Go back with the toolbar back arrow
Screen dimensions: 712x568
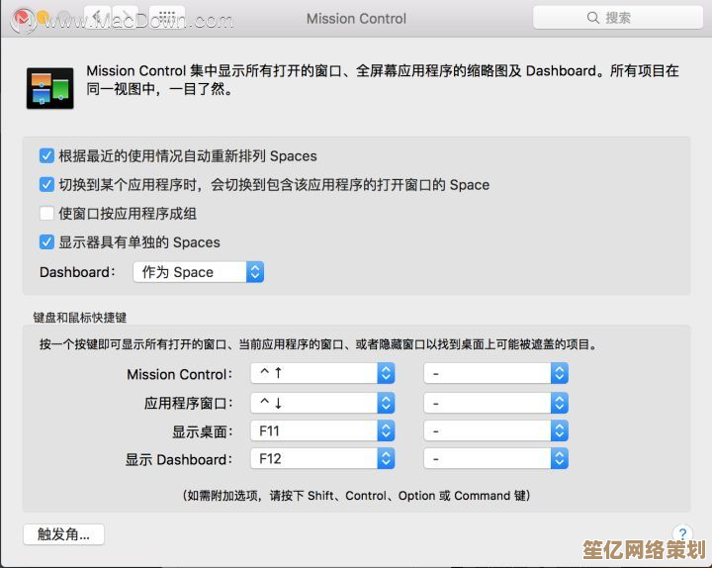(x=99, y=18)
